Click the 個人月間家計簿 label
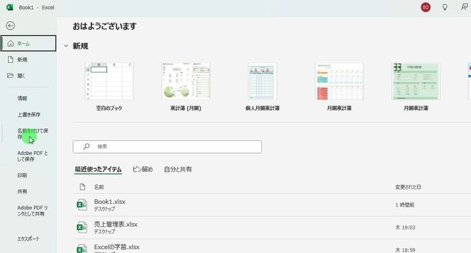471x253 pixels. (262, 108)
